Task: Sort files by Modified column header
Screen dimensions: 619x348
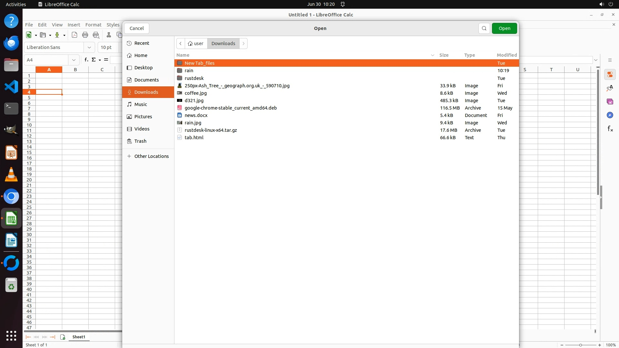Action: coord(506,55)
